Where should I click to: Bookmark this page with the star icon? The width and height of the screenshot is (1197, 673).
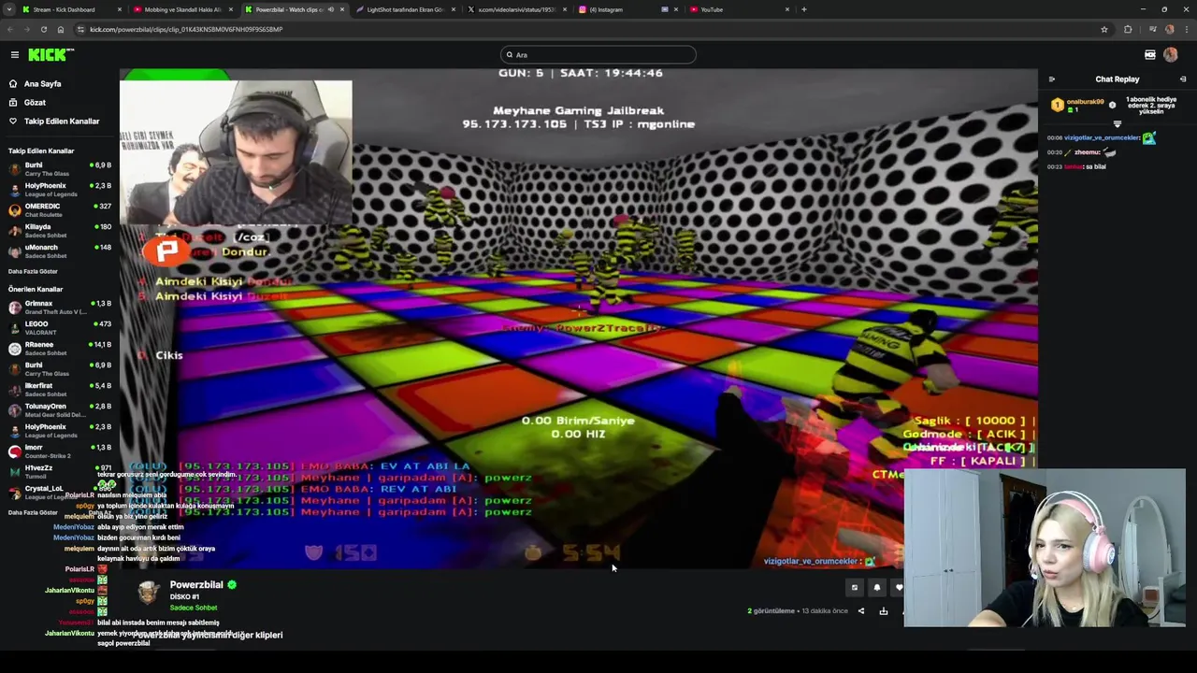click(x=1104, y=29)
